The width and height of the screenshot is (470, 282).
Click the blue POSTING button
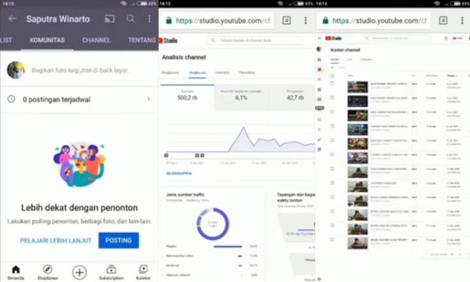point(118,240)
